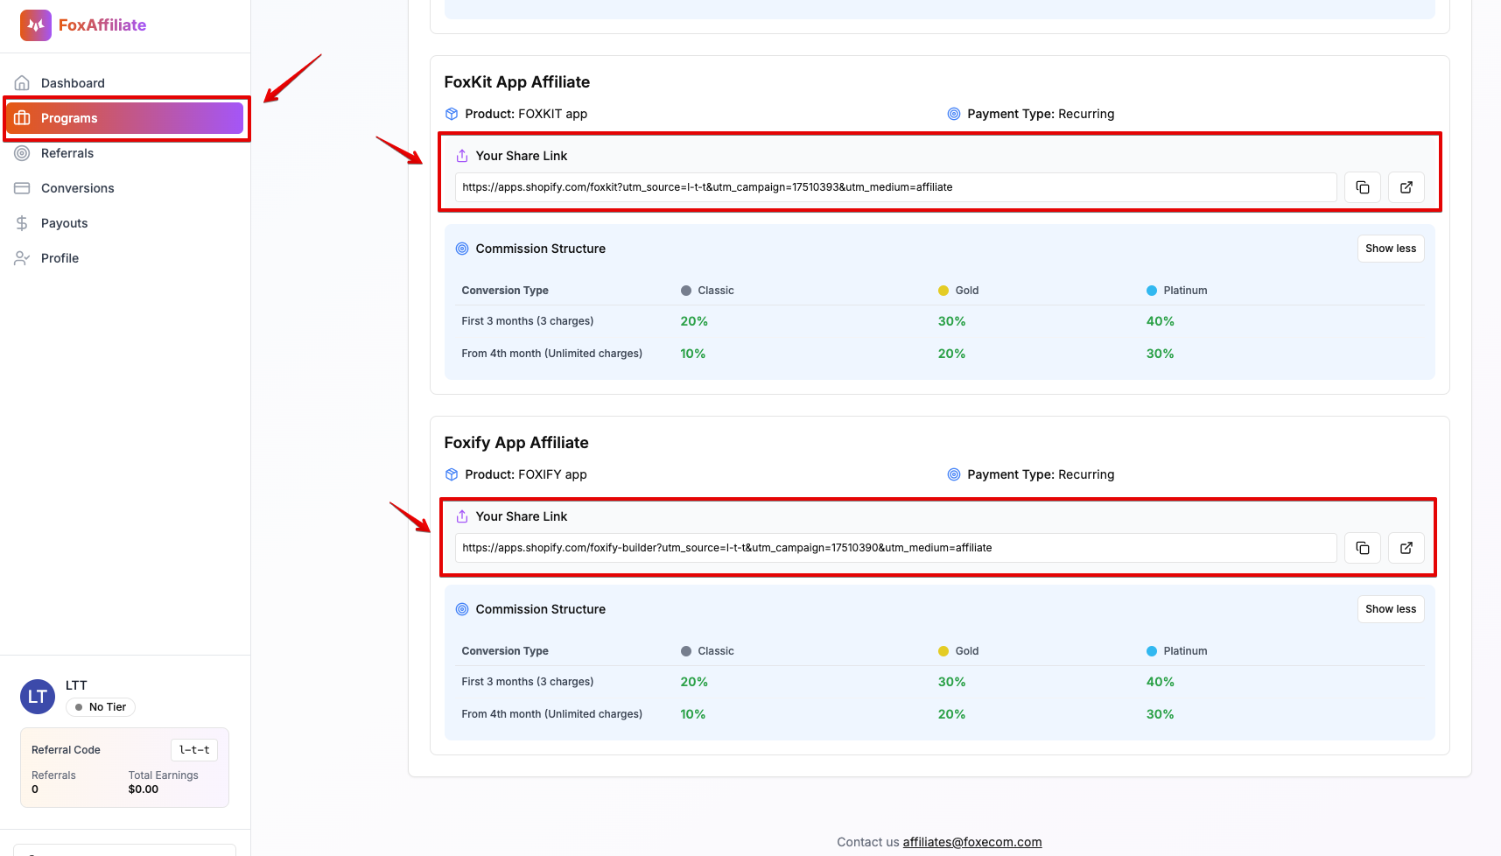Click the FoxAffiliate logo icon
Screen dimensions: 1501x856
[x=36, y=25]
